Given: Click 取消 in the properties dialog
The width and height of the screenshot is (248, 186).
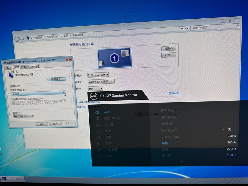Looking at the screenshot, I should 55,124.
